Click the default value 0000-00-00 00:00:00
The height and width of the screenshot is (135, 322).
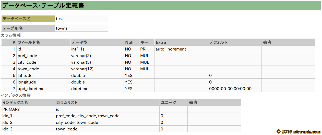(230, 89)
